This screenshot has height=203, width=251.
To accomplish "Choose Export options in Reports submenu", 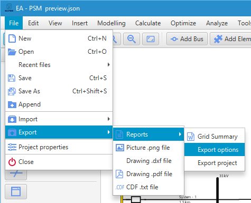I will pyautogui.click(x=215, y=150).
